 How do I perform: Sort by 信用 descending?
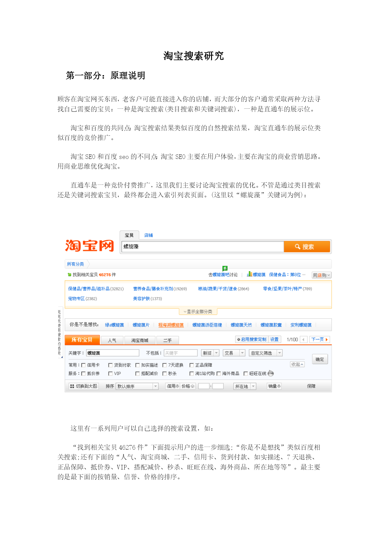[x=172, y=386]
